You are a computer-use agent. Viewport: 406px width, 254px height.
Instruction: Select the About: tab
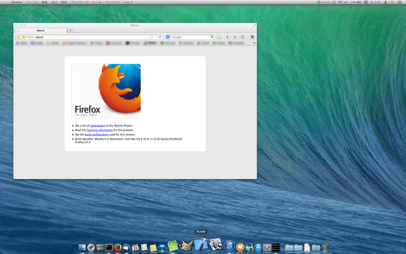click(41, 30)
